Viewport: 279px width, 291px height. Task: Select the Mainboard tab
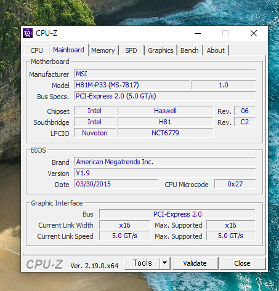point(69,50)
